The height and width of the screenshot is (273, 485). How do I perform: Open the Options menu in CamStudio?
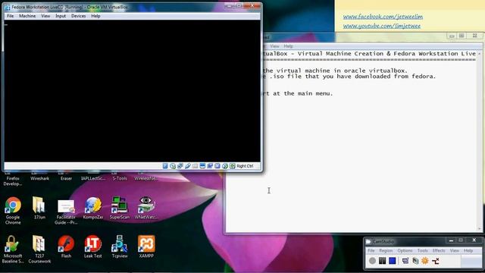405,251
